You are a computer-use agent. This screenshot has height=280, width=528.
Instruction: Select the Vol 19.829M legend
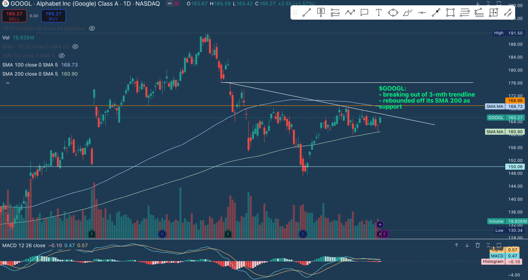pos(18,38)
